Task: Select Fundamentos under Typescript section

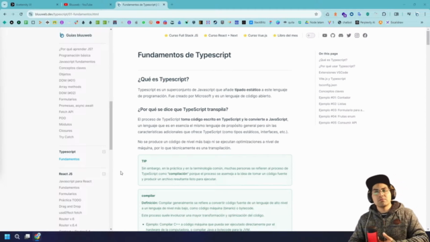Action: [69, 159]
